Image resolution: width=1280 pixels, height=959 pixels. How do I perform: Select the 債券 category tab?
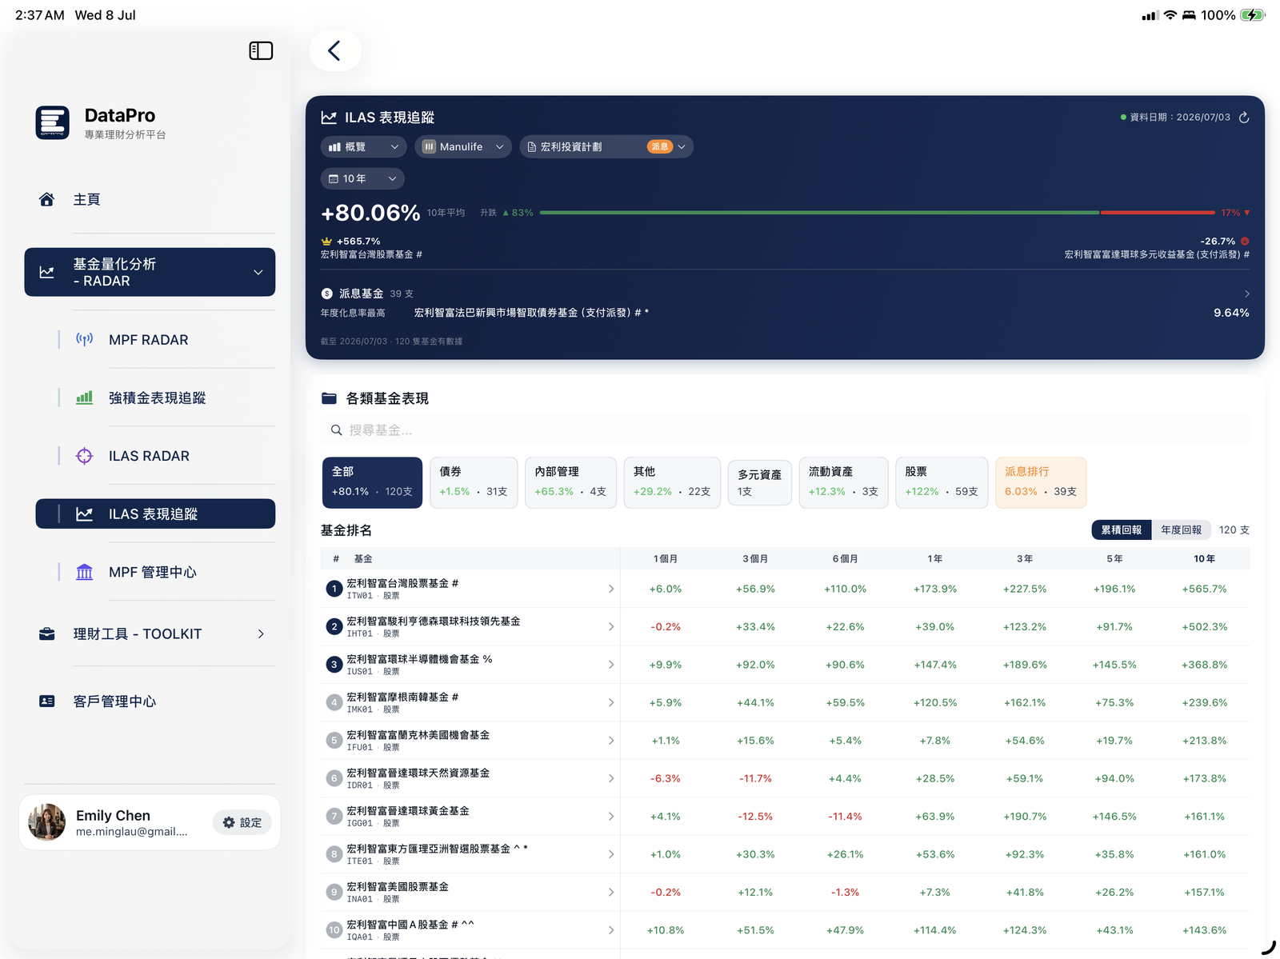(474, 482)
